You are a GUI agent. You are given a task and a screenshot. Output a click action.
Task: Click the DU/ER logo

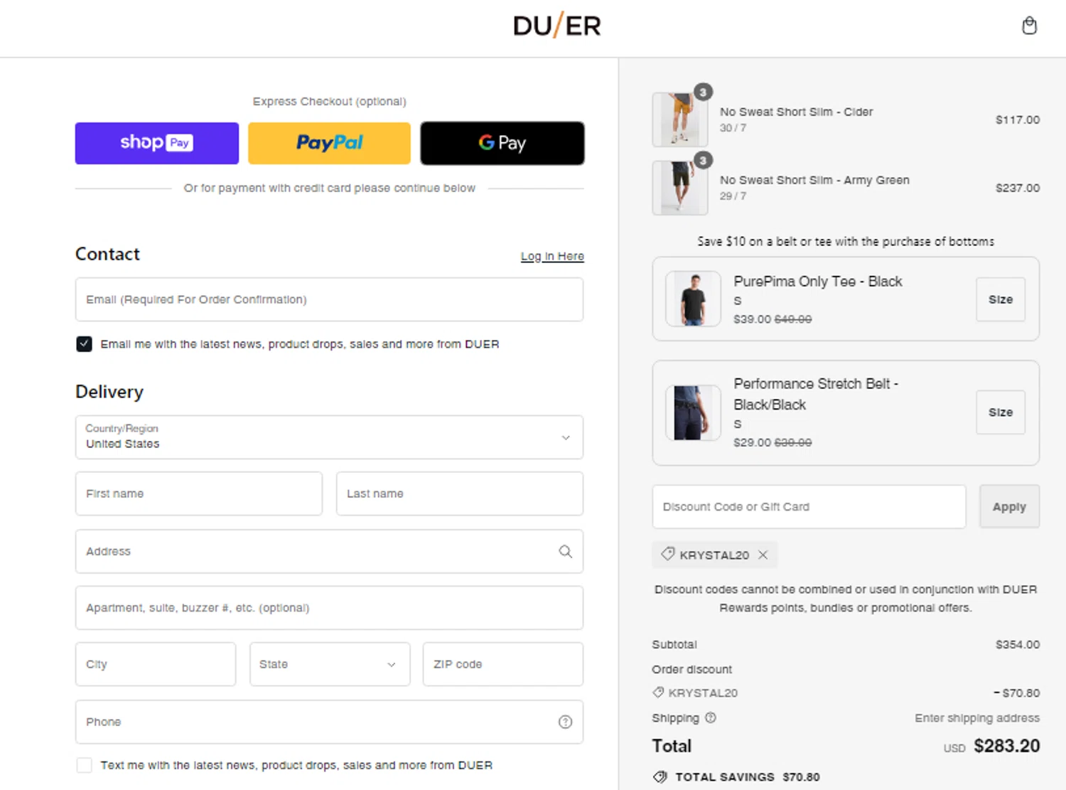tap(557, 26)
